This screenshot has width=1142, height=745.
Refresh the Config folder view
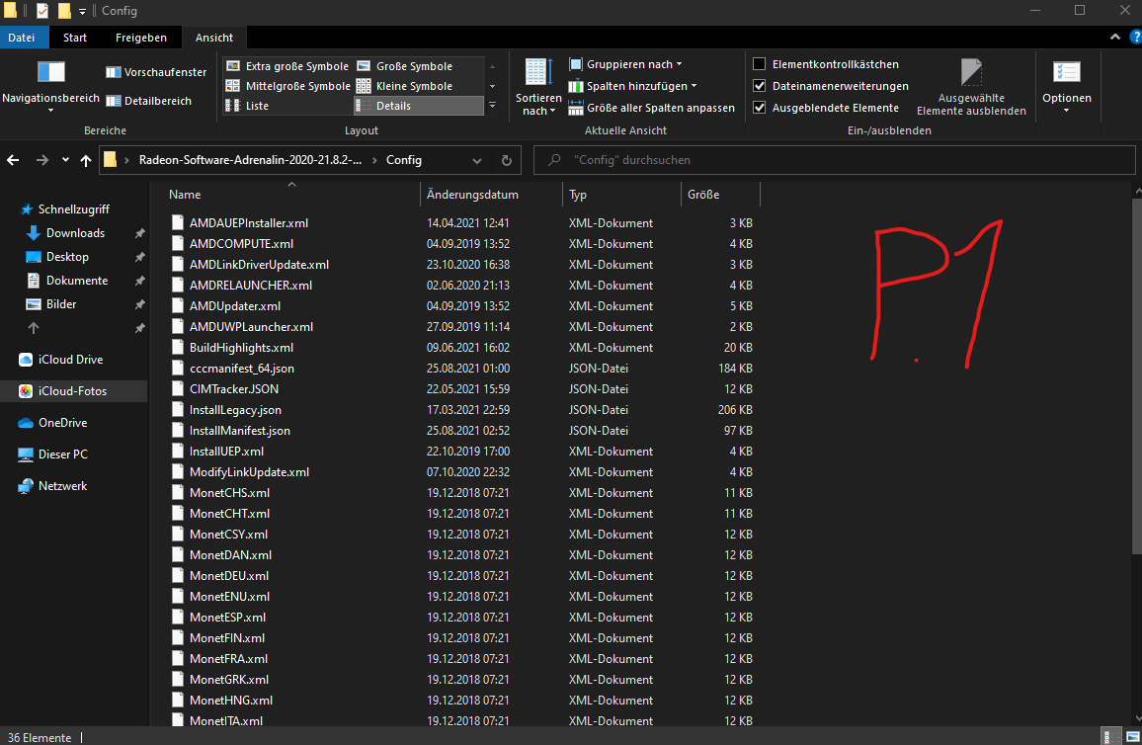coord(507,160)
